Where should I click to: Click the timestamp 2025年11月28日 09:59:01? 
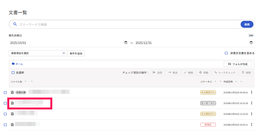tap(236, 93)
